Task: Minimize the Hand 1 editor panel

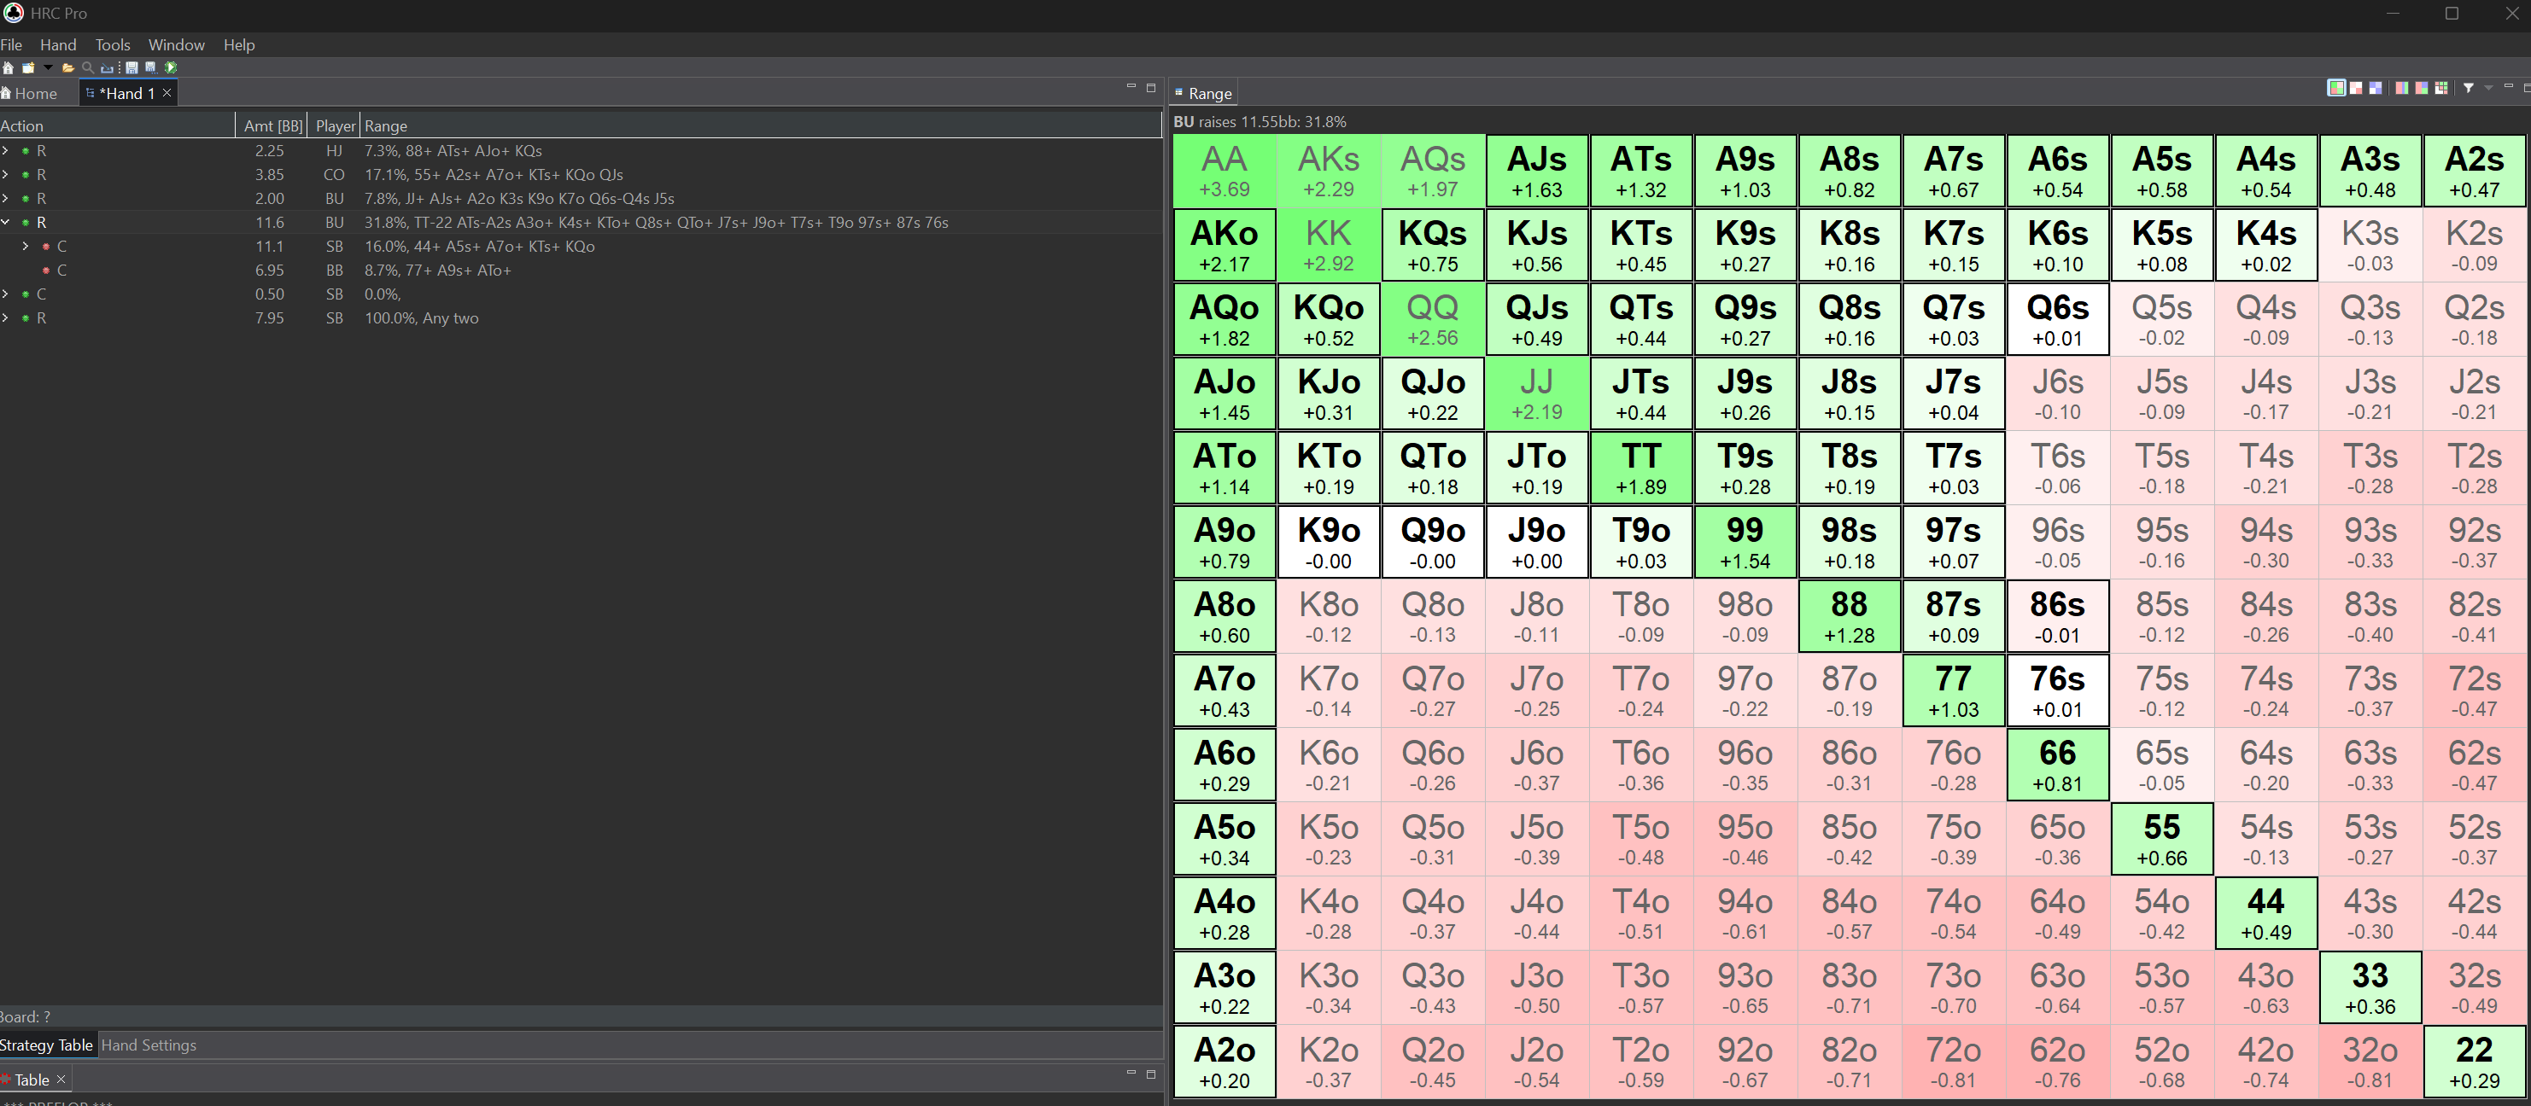Action: [1131, 86]
